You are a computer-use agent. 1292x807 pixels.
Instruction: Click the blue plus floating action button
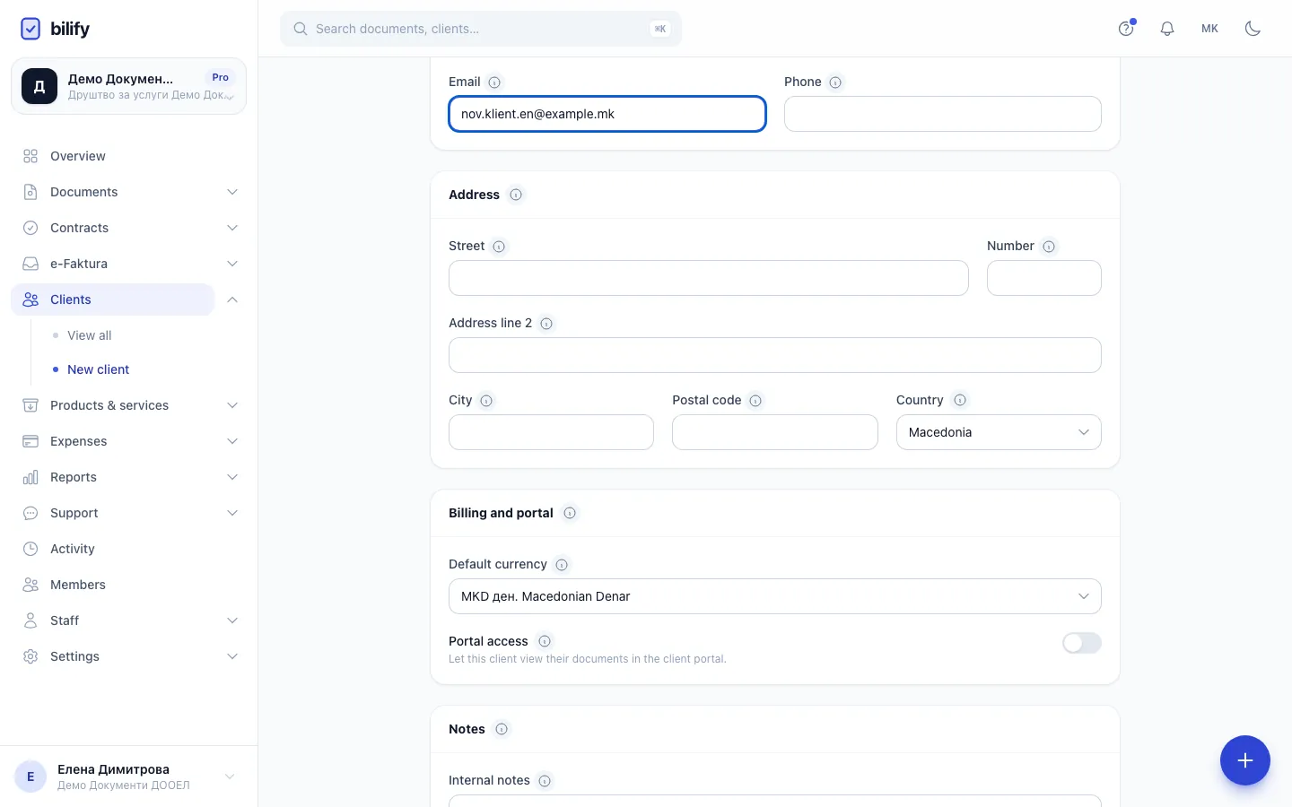(1245, 760)
